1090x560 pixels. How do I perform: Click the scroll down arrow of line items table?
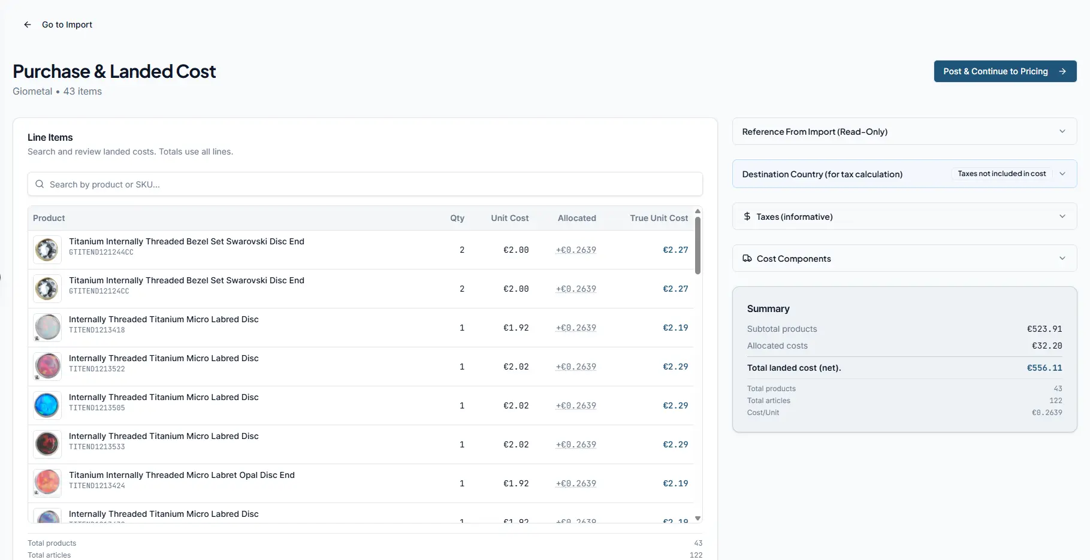(x=698, y=518)
